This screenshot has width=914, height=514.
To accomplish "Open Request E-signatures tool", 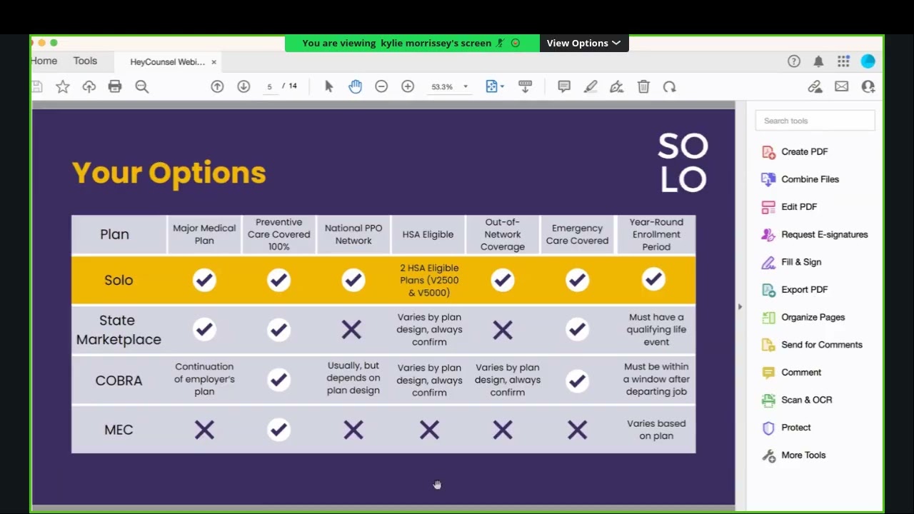I will click(814, 234).
